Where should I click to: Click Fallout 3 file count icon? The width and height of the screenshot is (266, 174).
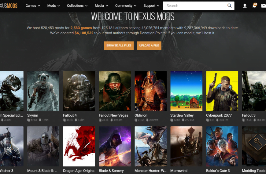243,120
